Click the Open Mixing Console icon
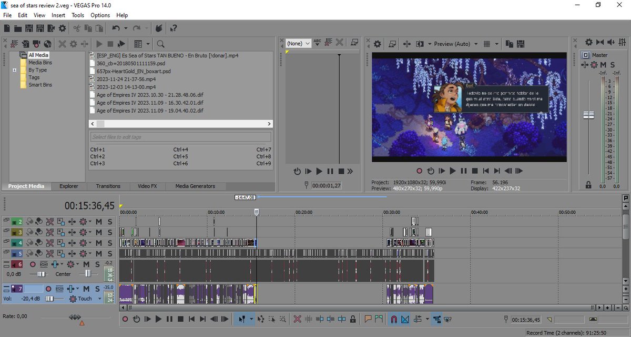The height and width of the screenshot is (337, 631). coord(622,42)
